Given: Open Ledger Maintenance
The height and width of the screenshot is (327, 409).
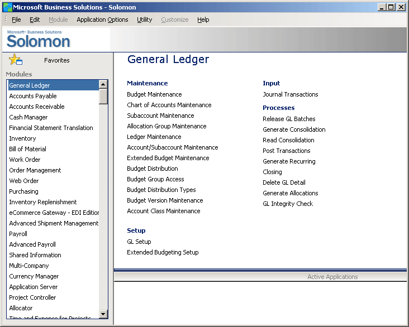Looking at the screenshot, I should 154,137.
